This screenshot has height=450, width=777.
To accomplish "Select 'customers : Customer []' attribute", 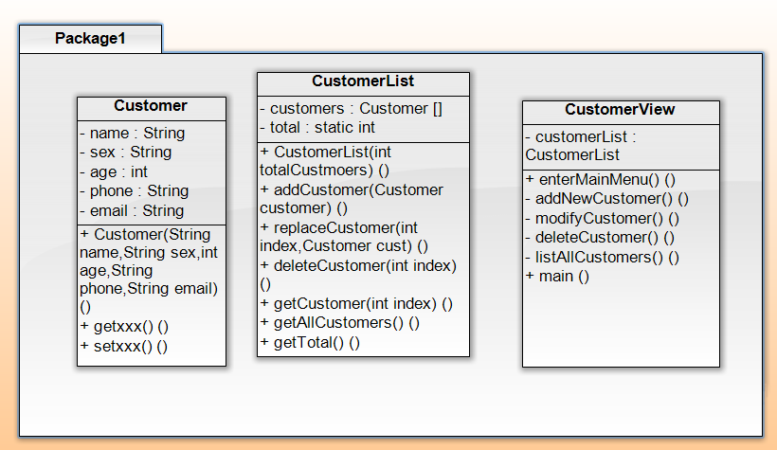I will [x=351, y=108].
